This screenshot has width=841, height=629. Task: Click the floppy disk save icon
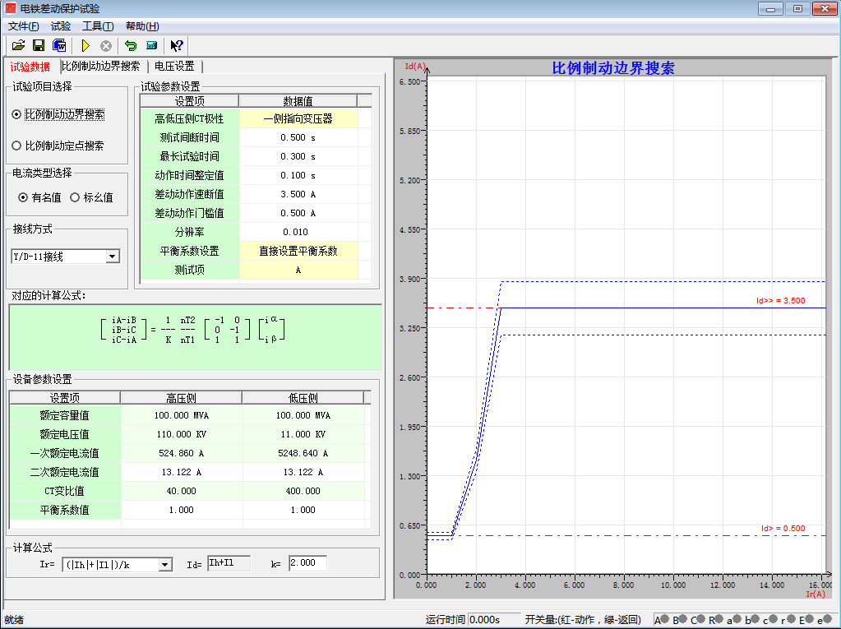pyautogui.click(x=38, y=45)
